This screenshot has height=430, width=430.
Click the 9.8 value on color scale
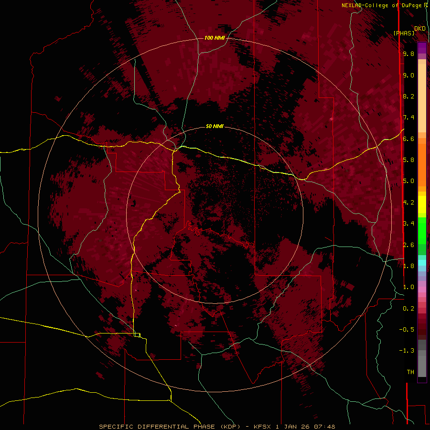tap(408, 54)
